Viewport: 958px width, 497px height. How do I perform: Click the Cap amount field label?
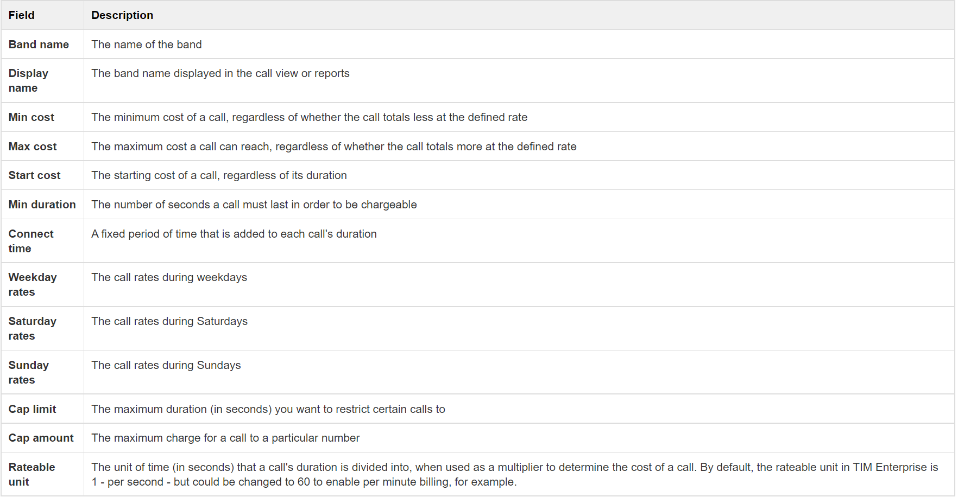[41, 438]
